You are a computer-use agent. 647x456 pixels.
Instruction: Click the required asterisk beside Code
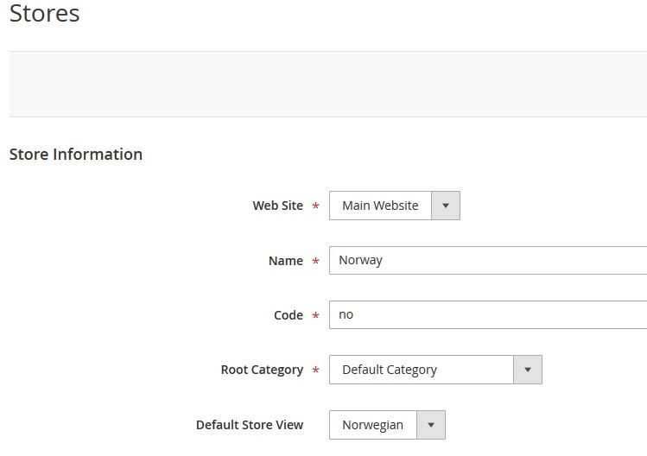[x=315, y=316]
